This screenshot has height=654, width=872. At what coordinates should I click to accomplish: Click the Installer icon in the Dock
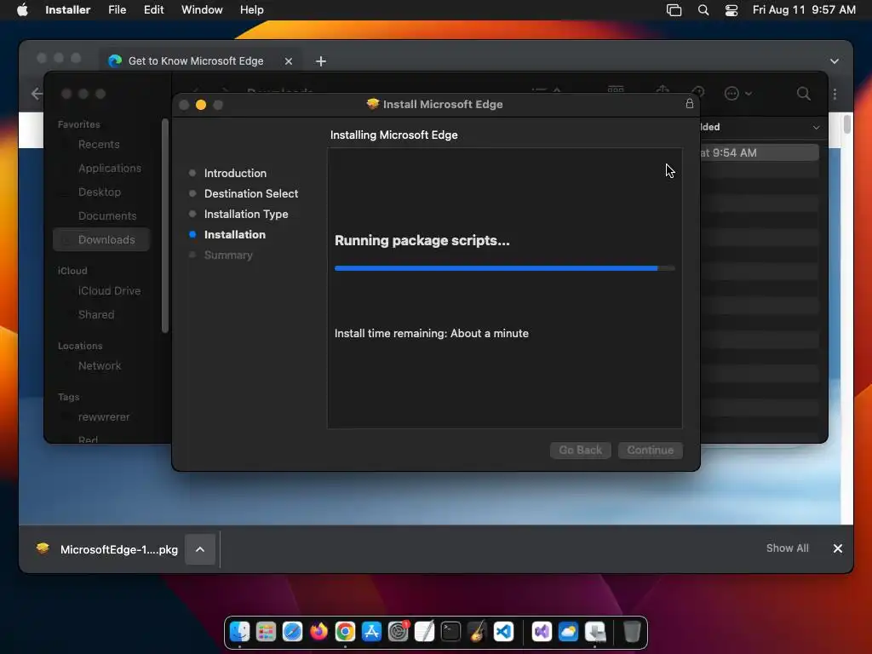click(595, 632)
